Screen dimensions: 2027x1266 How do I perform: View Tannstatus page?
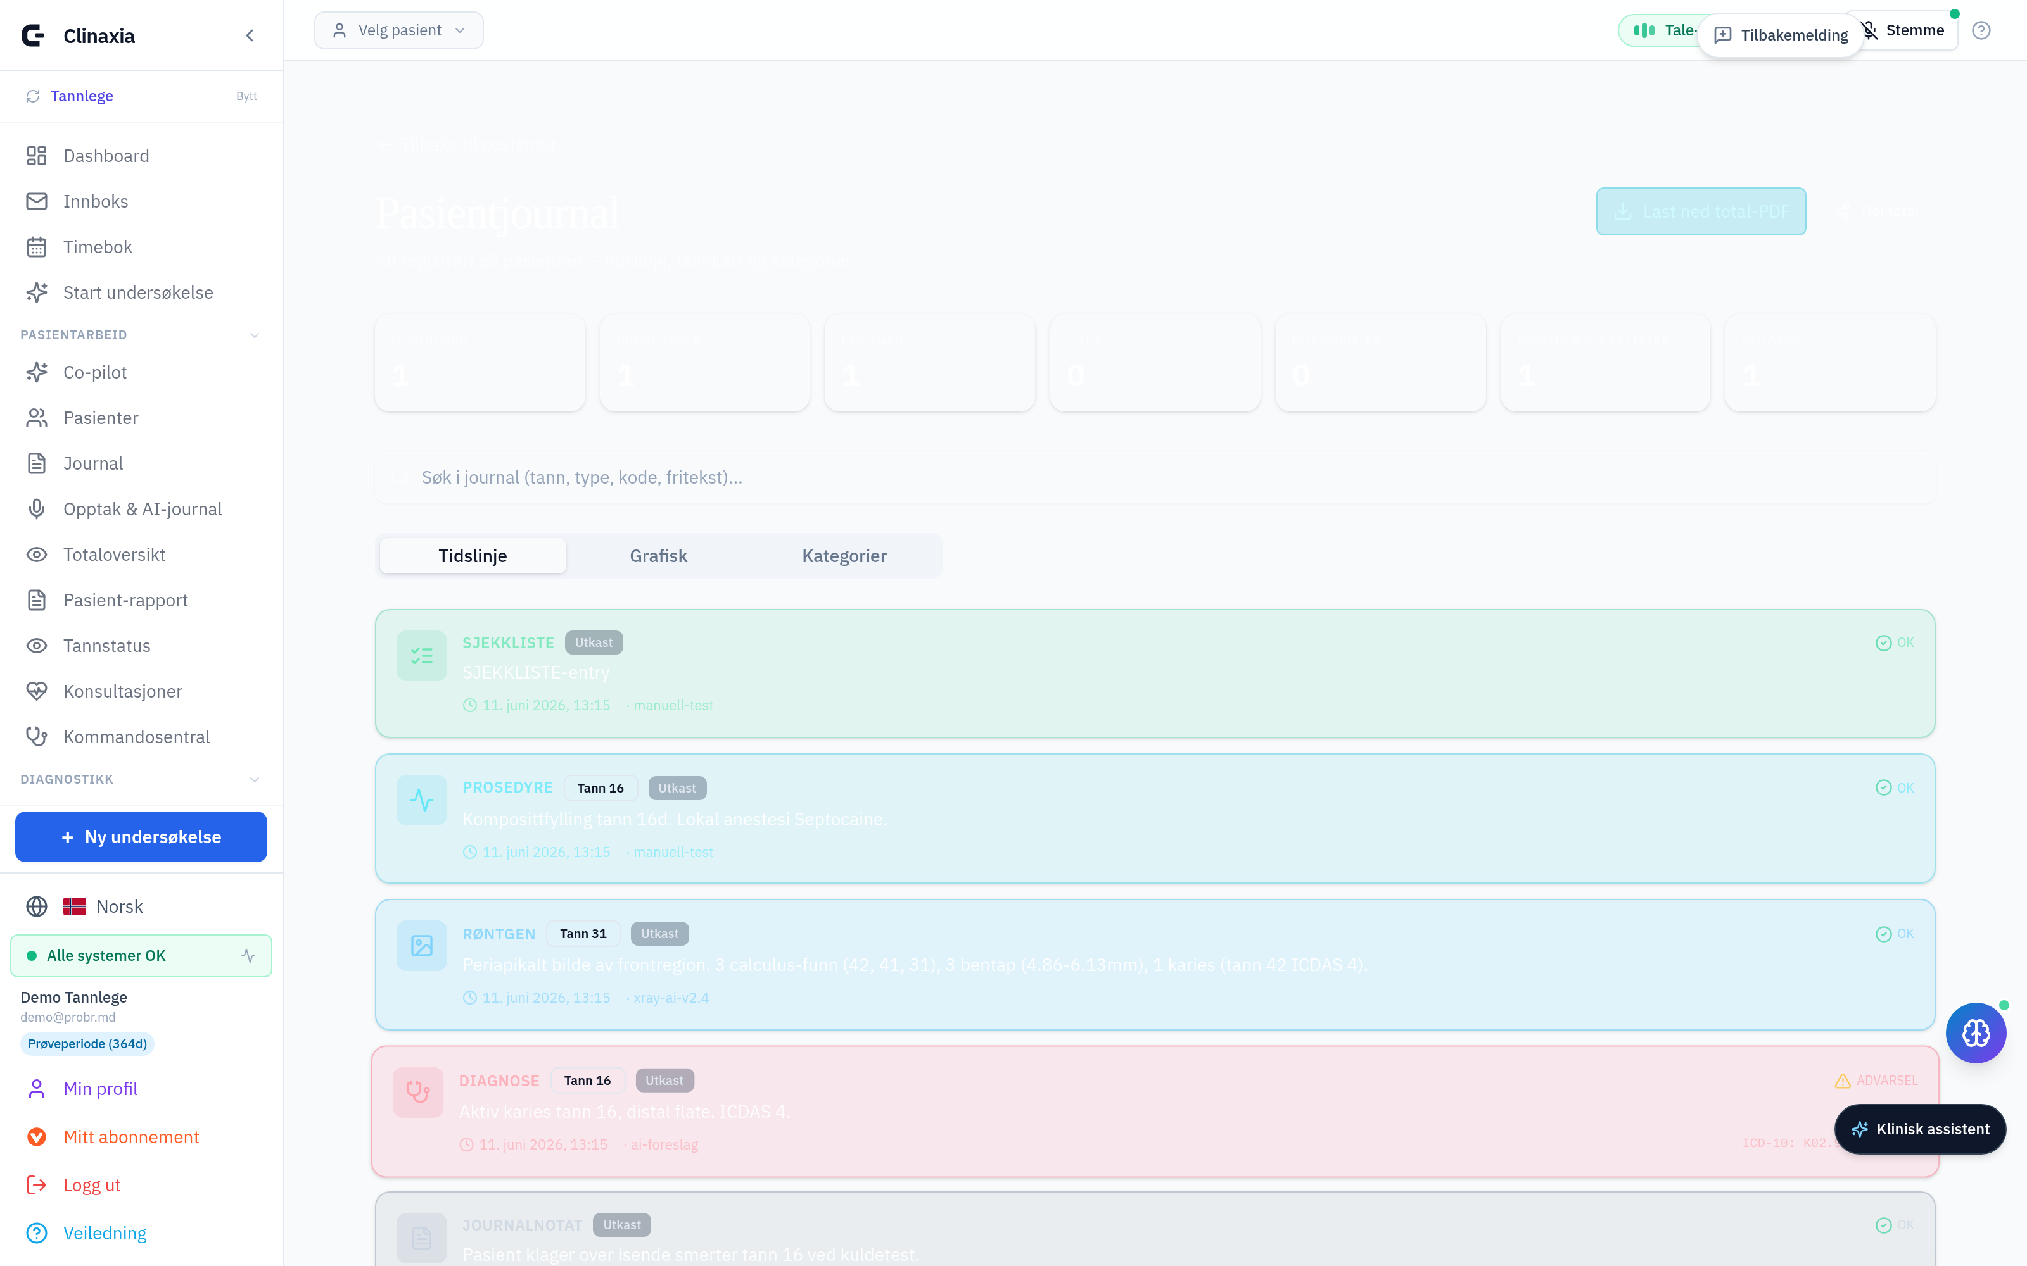click(x=141, y=646)
